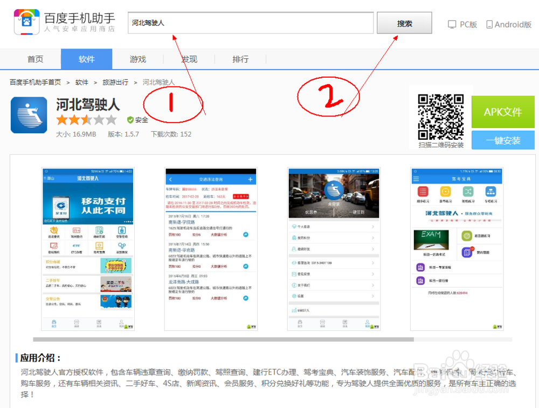539x408 pixels.
Task: Focus the search box containing 河北驾驶人
Action: tap(251, 23)
